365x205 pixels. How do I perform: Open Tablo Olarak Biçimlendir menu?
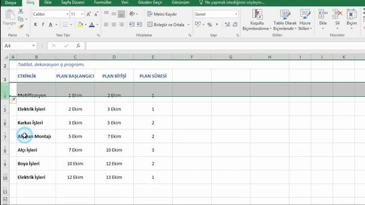coord(285,20)
